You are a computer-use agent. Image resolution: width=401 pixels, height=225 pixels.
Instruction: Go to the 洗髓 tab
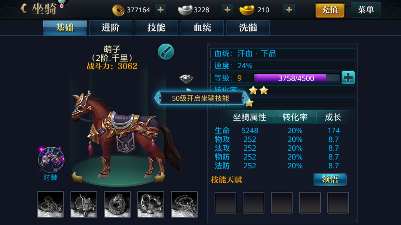(248, 28)
